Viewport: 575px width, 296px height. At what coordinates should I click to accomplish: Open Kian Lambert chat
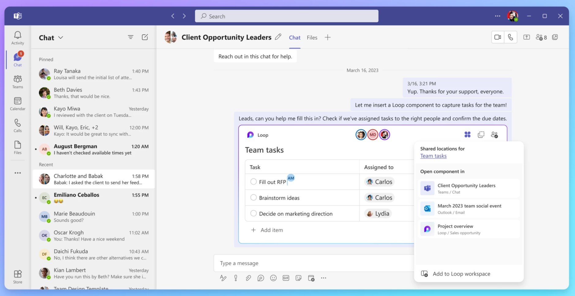pos(93,273)
